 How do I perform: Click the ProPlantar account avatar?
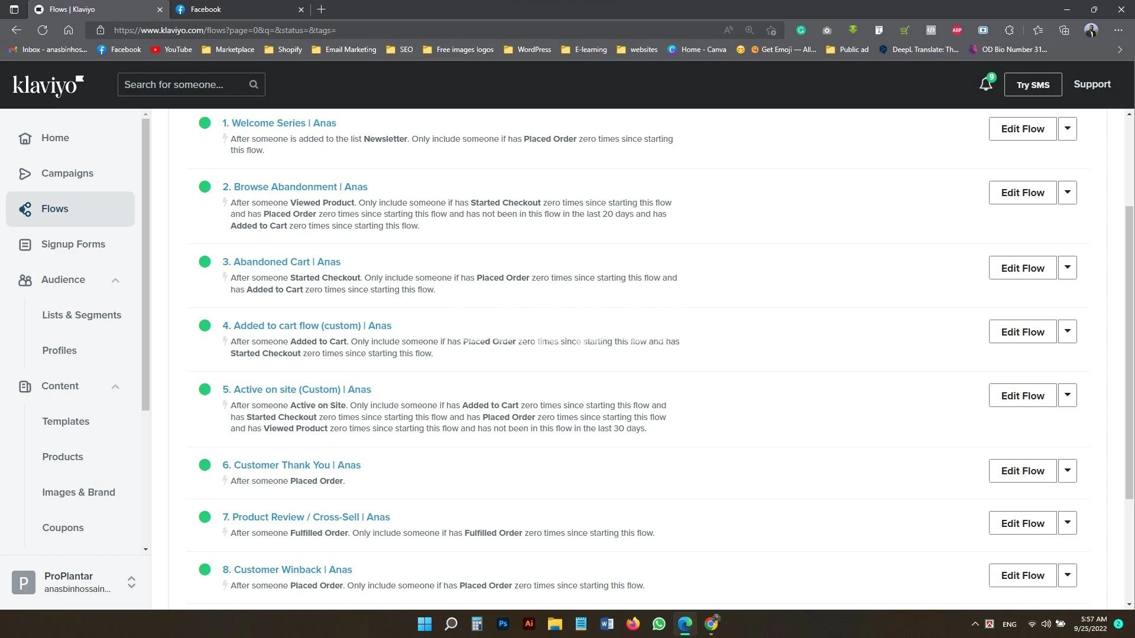coord(24,582)
